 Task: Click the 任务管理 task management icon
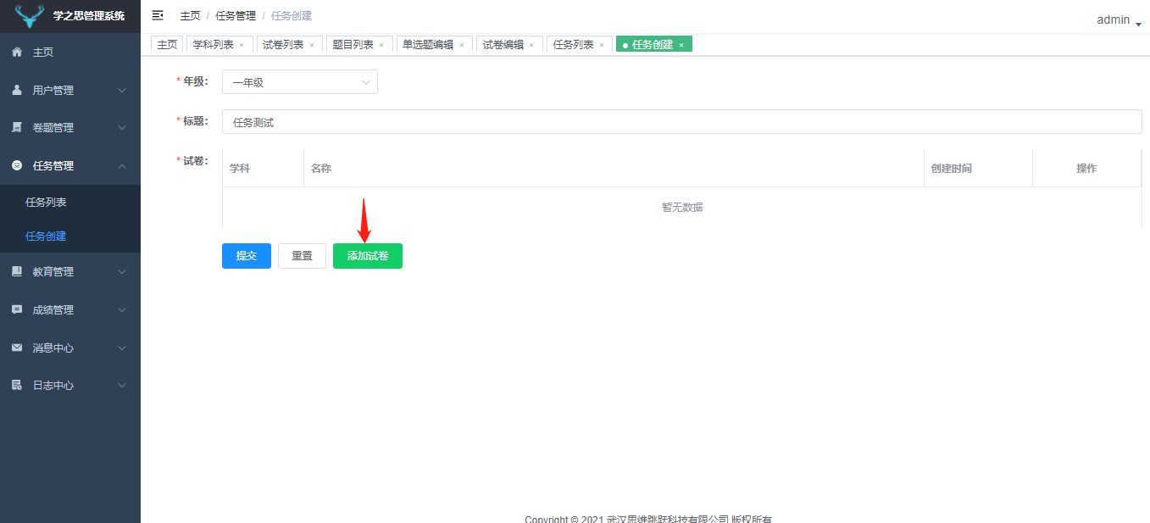19,165
